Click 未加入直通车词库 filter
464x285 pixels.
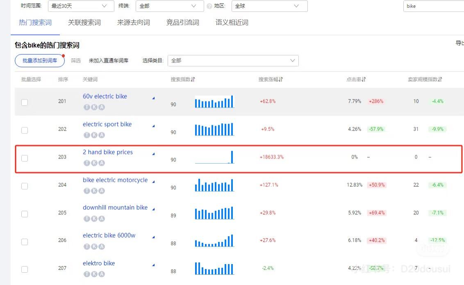tap(109, 61)
